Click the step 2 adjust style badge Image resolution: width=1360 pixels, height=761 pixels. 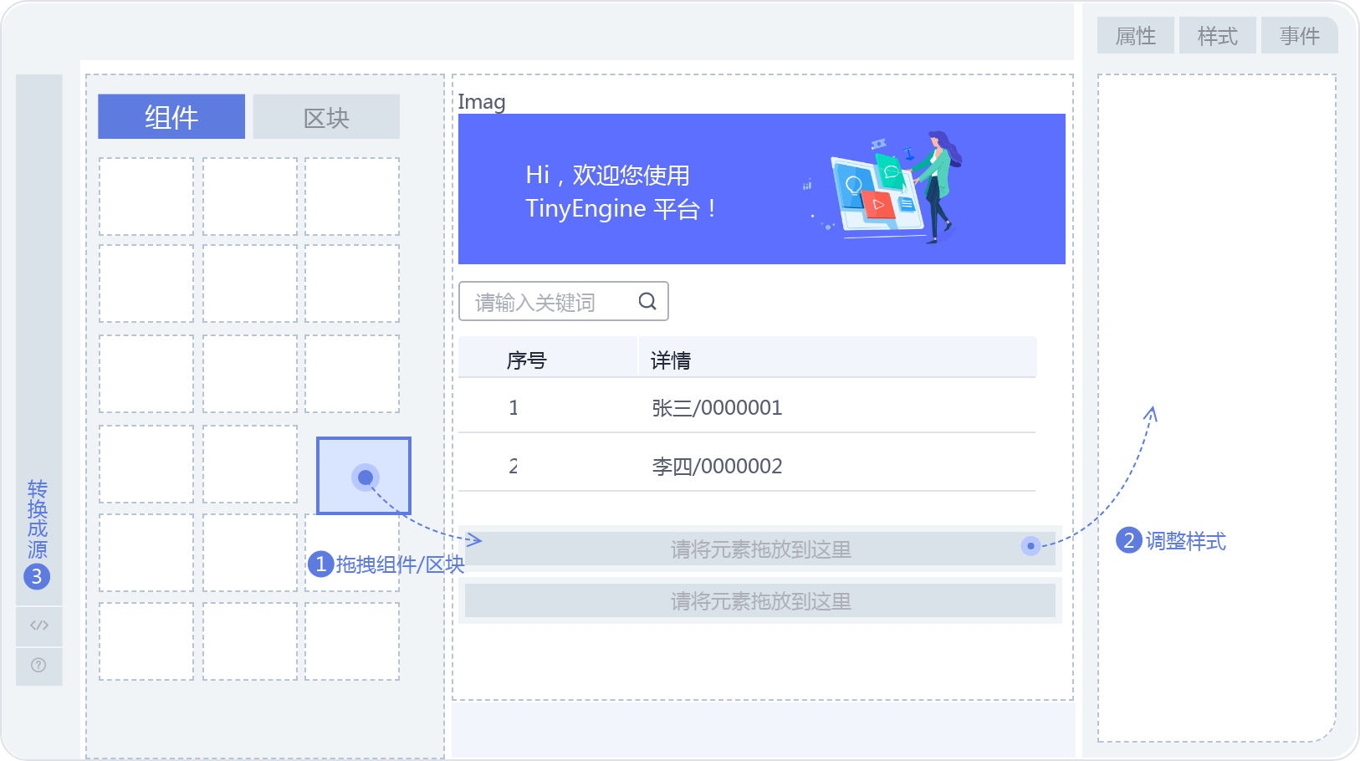point(1129,540)
